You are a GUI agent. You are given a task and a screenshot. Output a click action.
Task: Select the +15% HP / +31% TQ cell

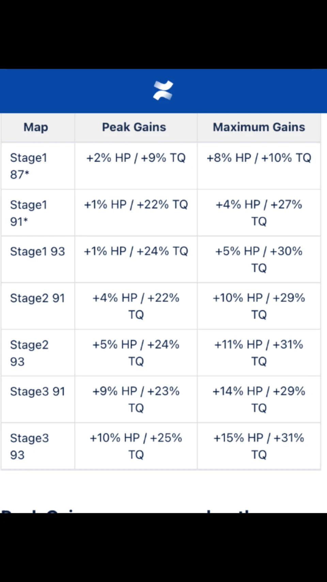259,446
